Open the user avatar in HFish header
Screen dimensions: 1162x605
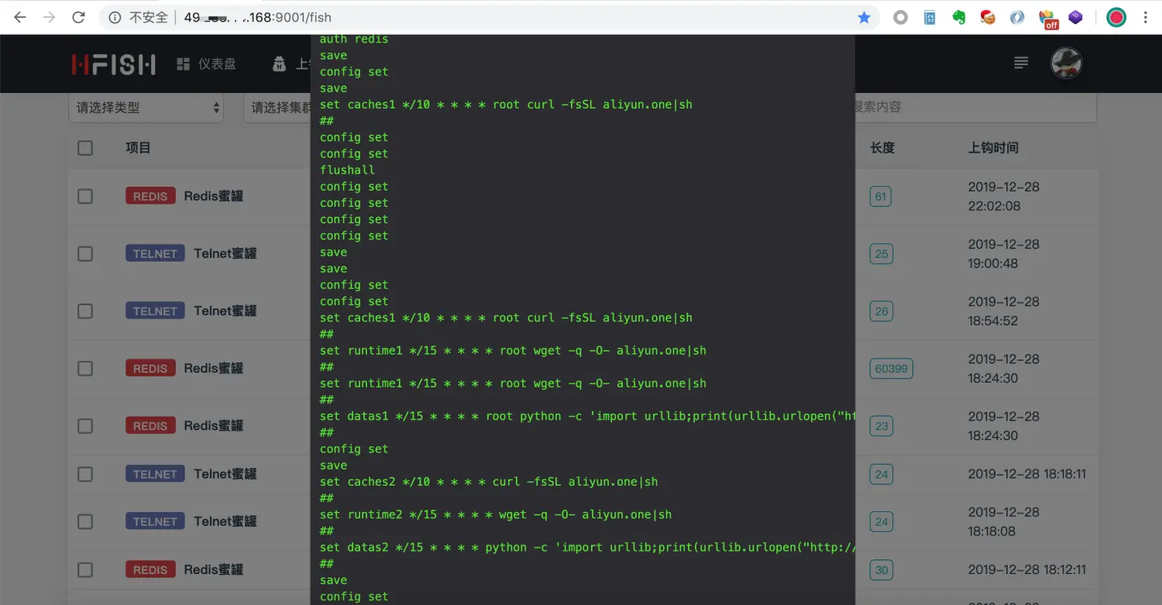point(1066,63)
